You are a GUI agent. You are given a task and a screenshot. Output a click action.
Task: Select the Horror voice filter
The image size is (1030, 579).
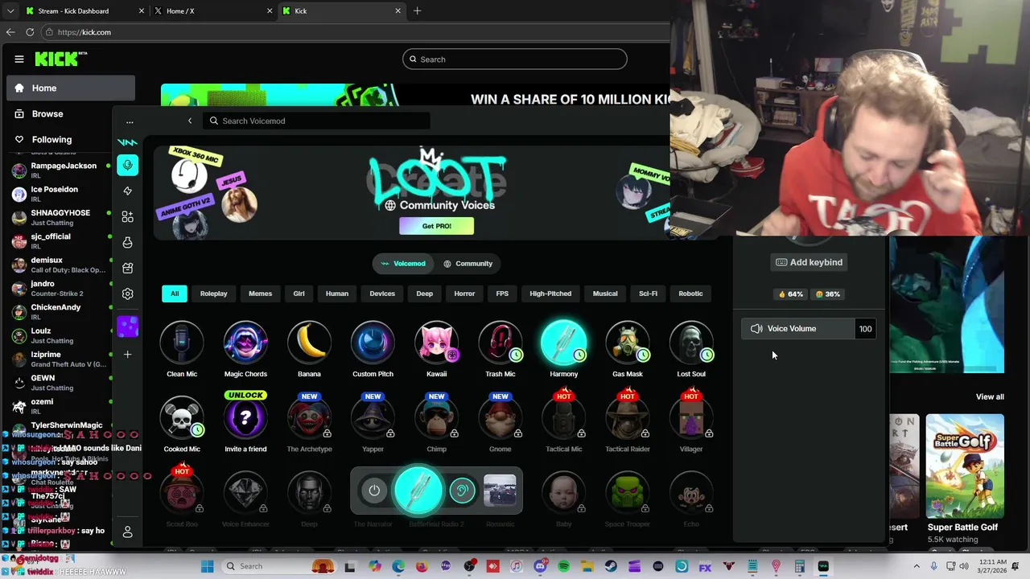pos(464,294)
